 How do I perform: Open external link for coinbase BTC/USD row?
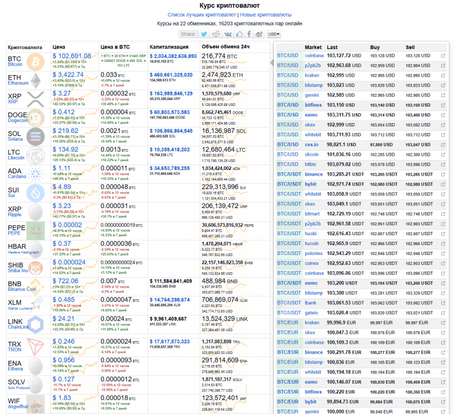(443, 56)
